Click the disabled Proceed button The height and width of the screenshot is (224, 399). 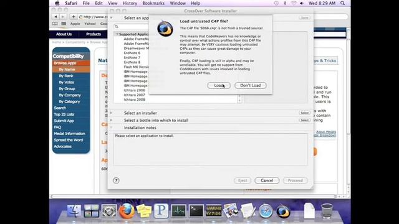click(x=295, y=180)
